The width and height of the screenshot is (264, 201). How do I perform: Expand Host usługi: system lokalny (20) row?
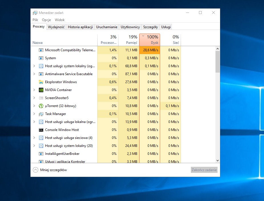click(x=34, y=146)
